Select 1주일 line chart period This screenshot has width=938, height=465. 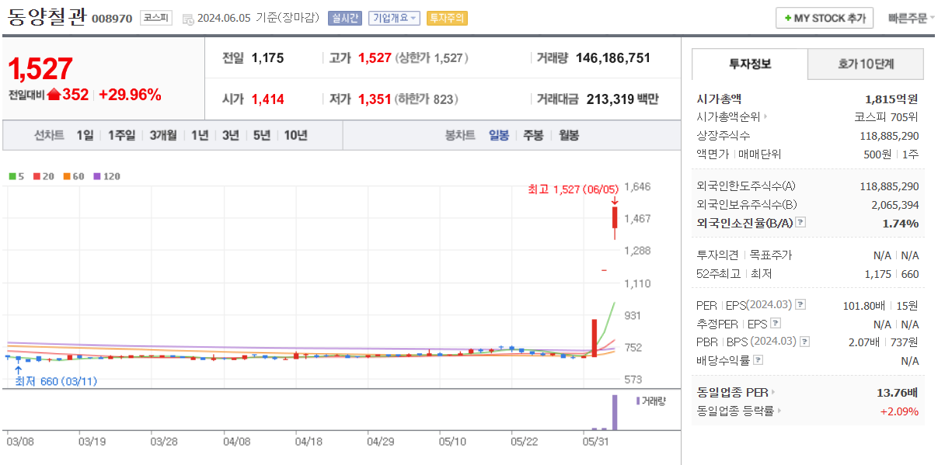[121, 135]
